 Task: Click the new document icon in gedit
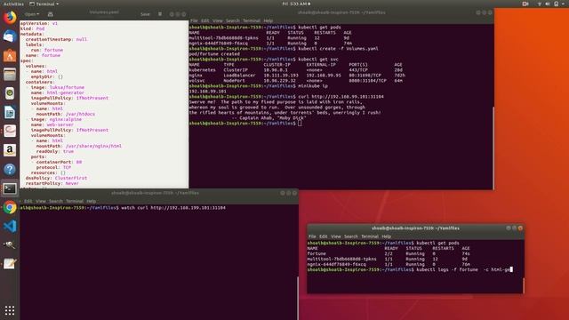(x=51, y=14)
